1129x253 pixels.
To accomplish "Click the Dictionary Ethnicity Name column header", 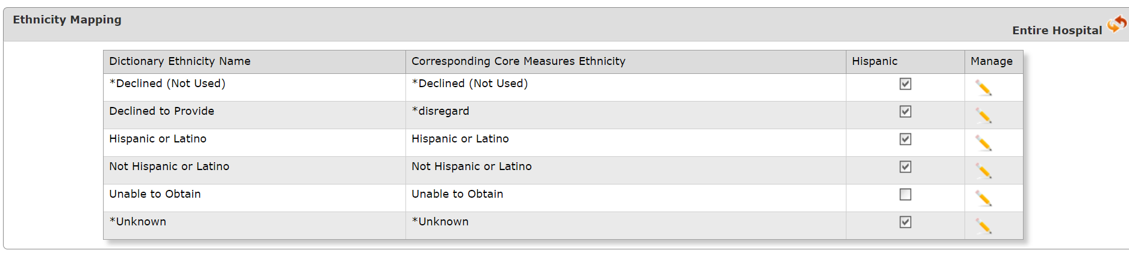I will coord(180,61).
